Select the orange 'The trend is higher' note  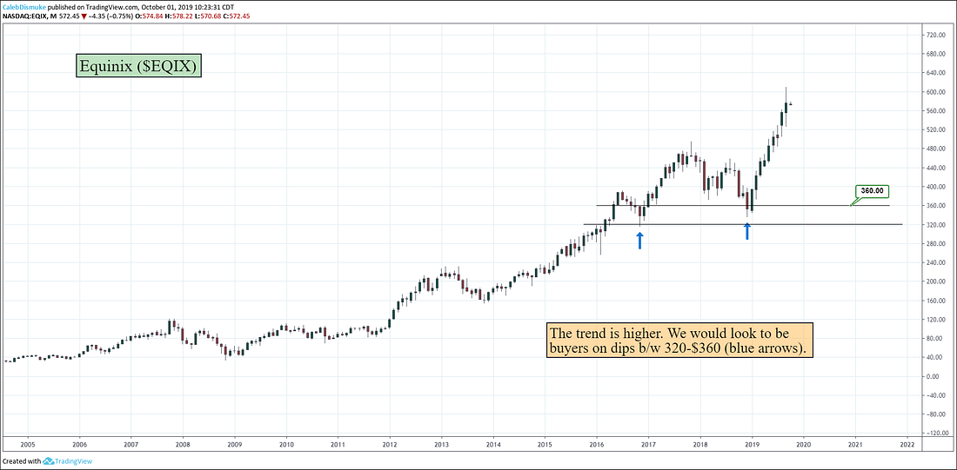[680, 341]
